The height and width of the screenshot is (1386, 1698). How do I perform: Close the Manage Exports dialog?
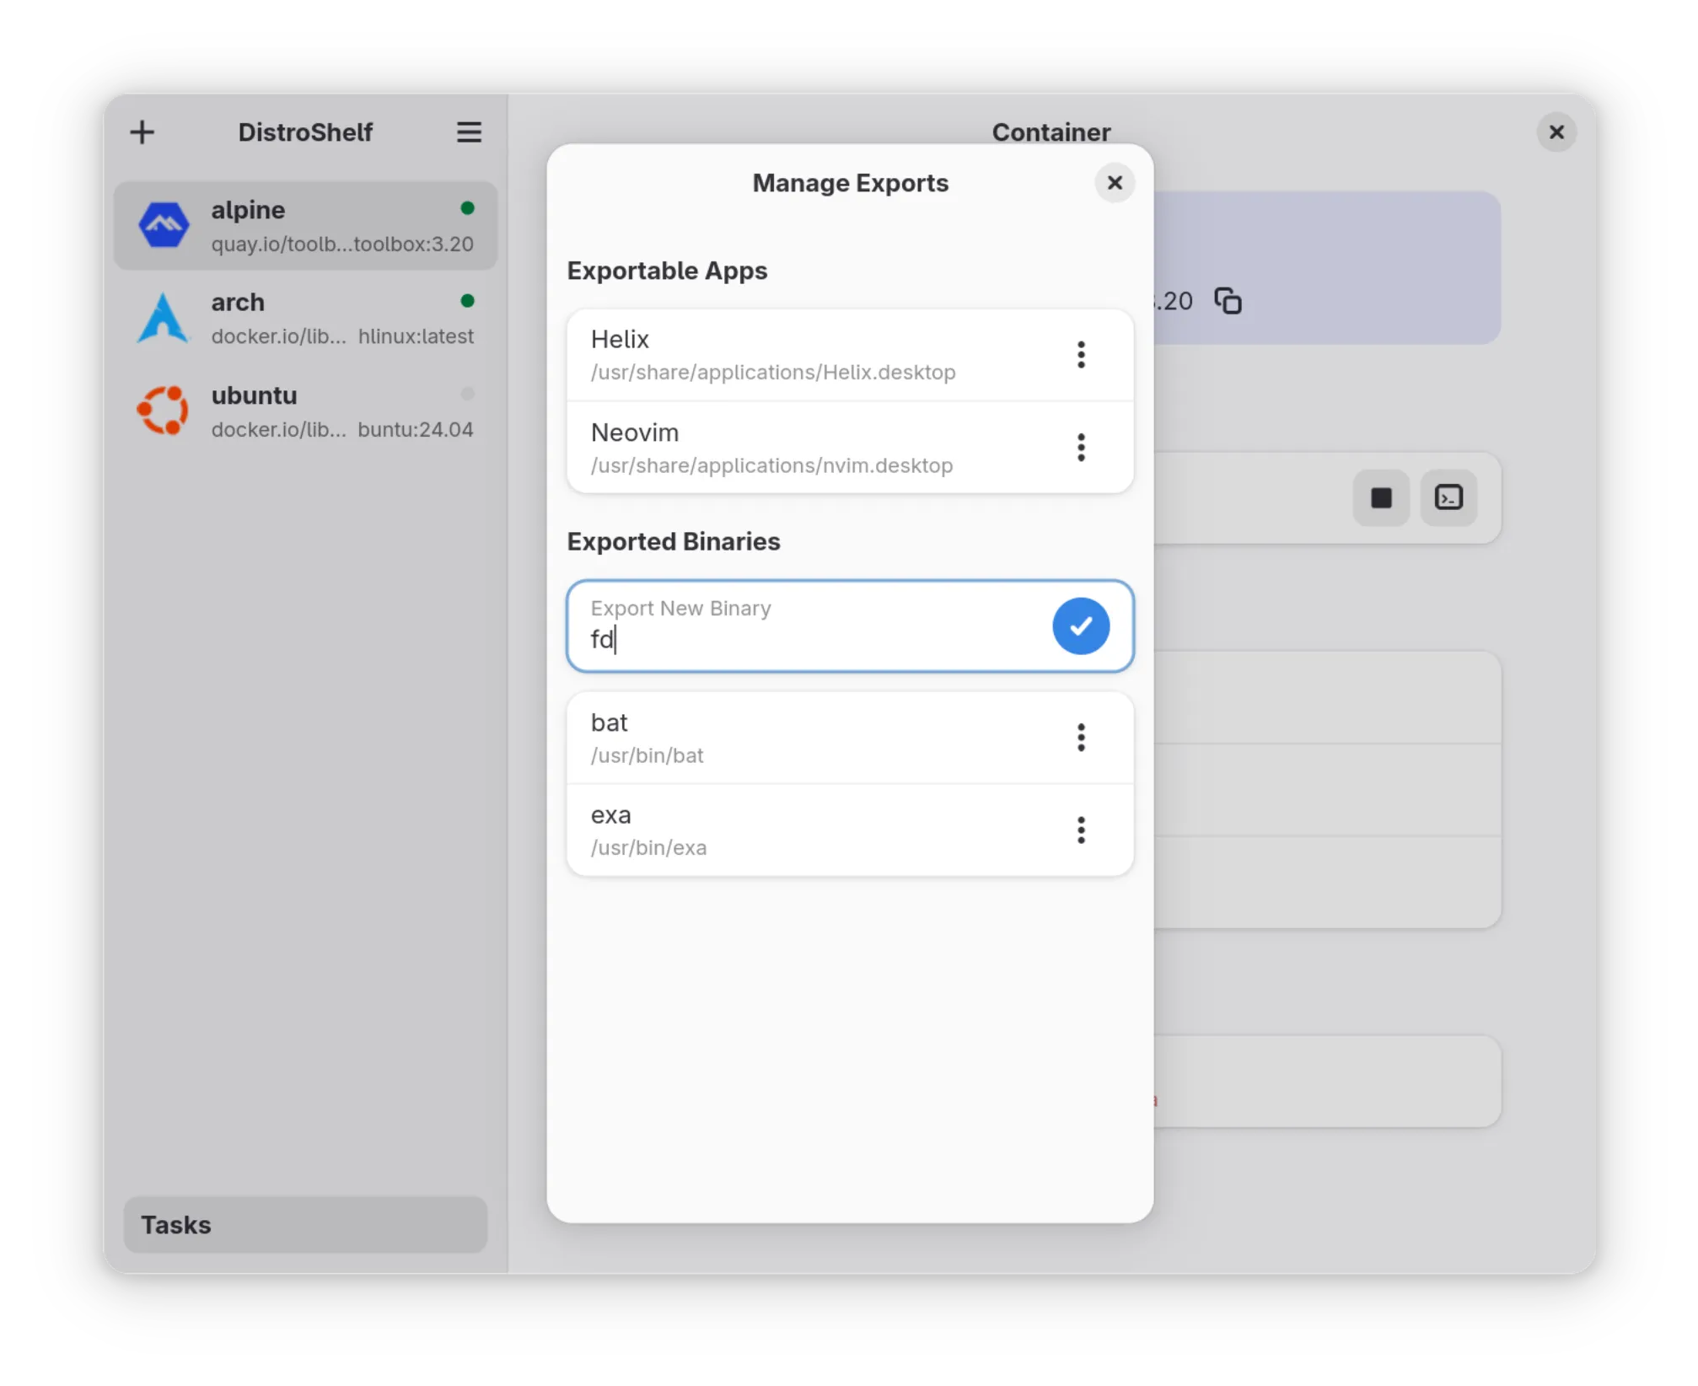1114,183
